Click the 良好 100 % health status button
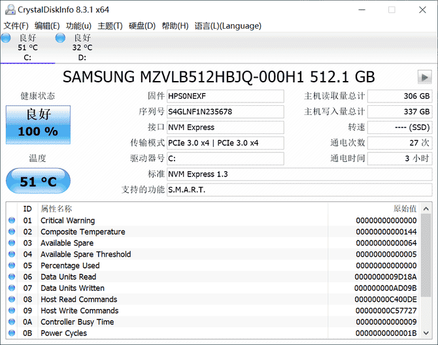 [38, 125]
